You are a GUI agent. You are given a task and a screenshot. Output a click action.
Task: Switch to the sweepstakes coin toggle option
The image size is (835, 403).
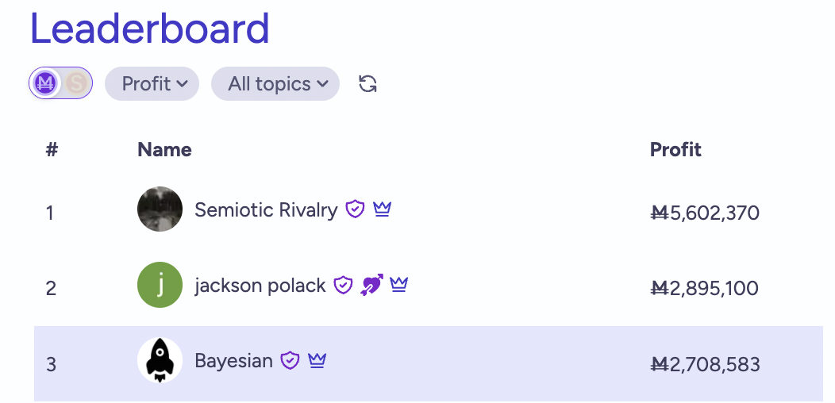[76, 83]
